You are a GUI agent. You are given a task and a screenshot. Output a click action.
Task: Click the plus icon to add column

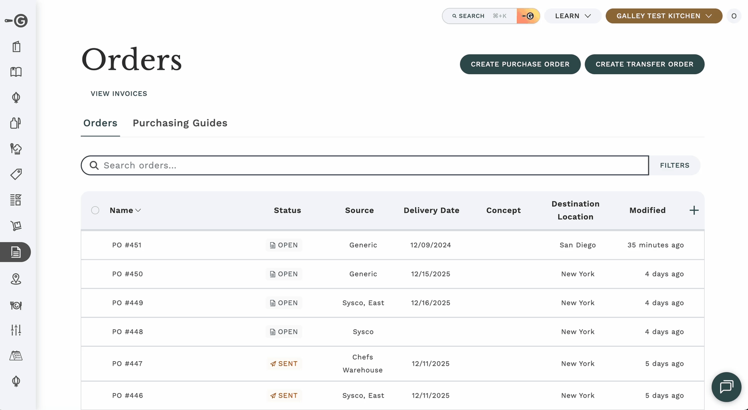pos(694,210)
